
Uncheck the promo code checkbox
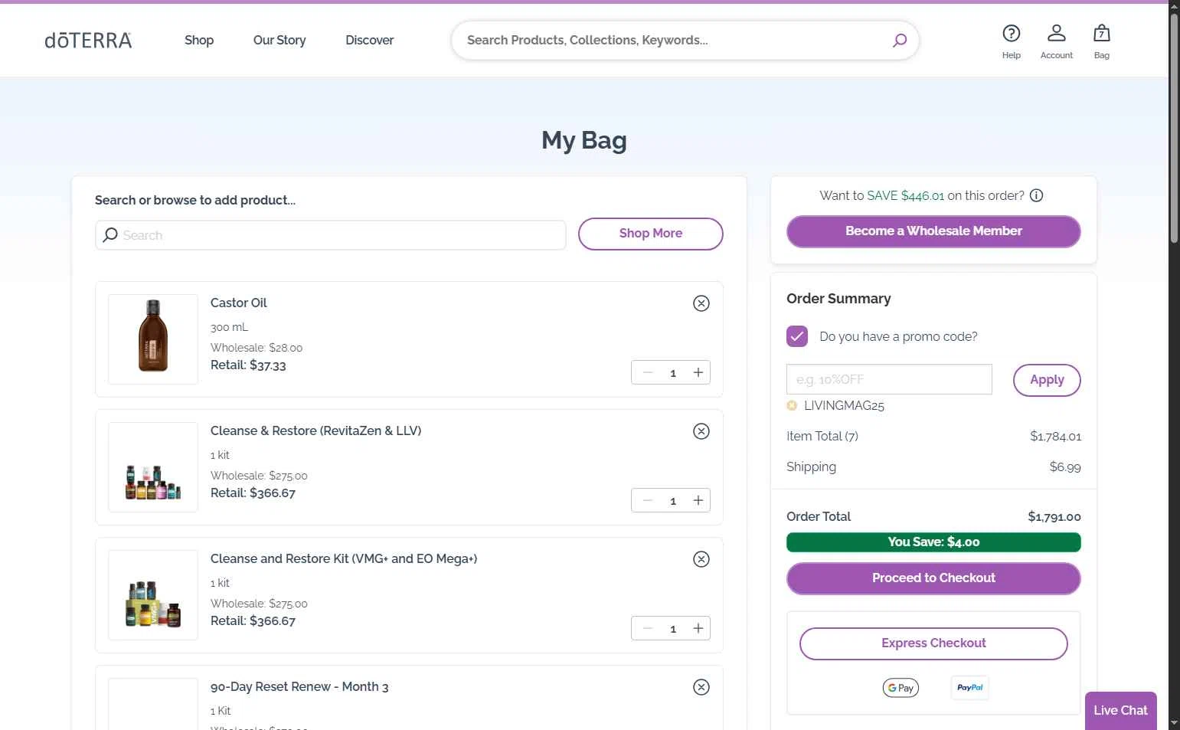pos(797,336)
